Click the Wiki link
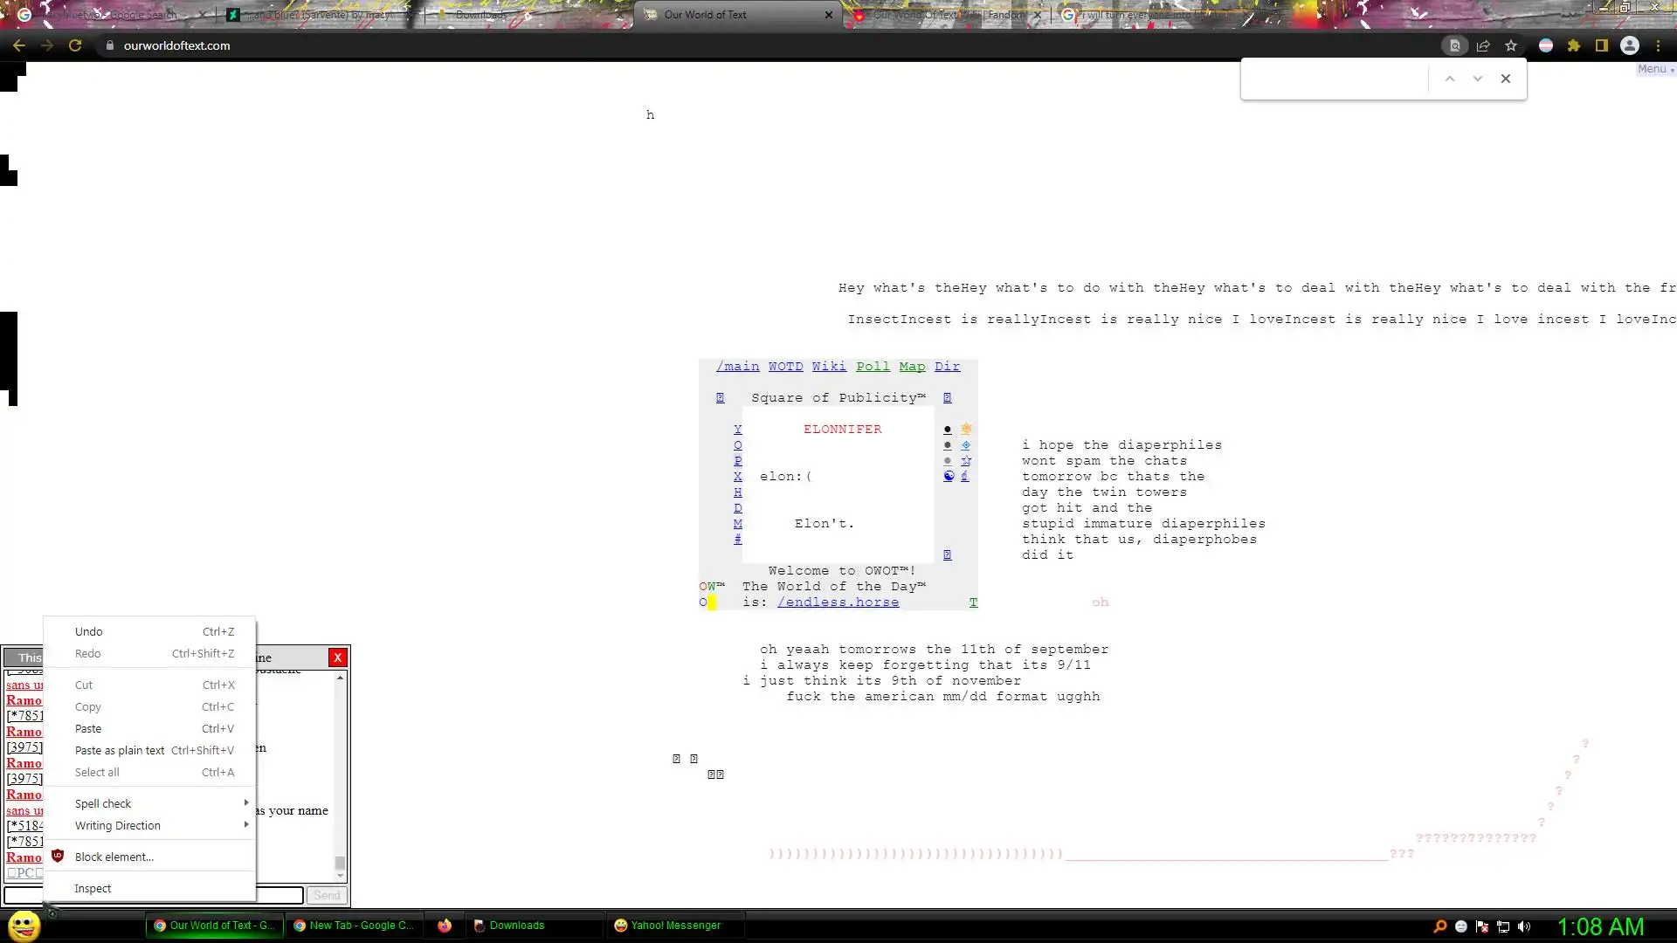1677x943 pixels. [829, 367]
